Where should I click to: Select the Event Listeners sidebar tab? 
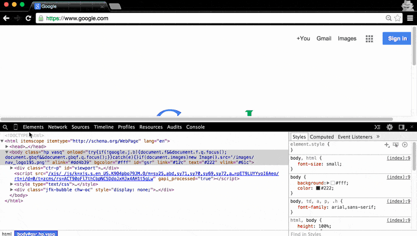point(355,137)
